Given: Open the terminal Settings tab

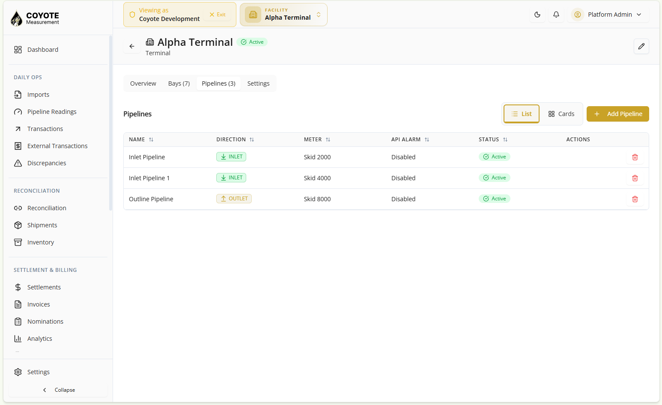Looking at the screenshot, I should point(258,83).
